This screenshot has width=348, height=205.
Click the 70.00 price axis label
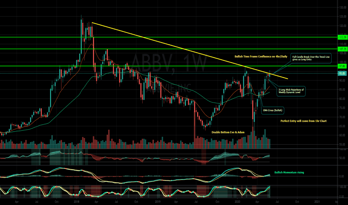[343, 117]
